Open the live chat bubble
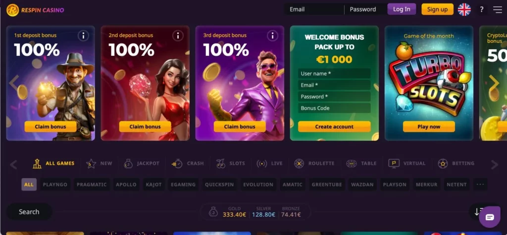Viewport: 507px width, 235px height. [x=490, y=217]
